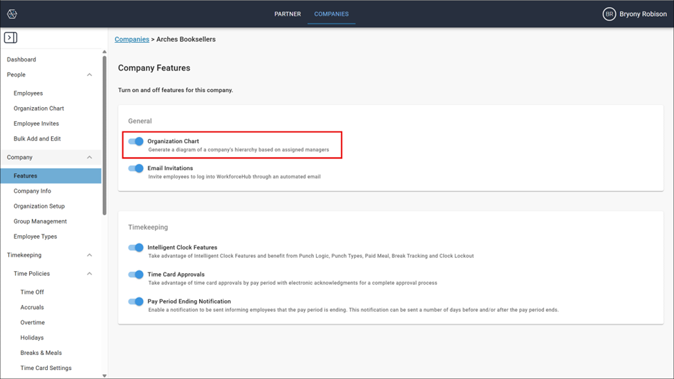Toggle off the Organization Chart feature
Image resolution: width=674 pixels, height=379 pixels.
tap(135, 142)
